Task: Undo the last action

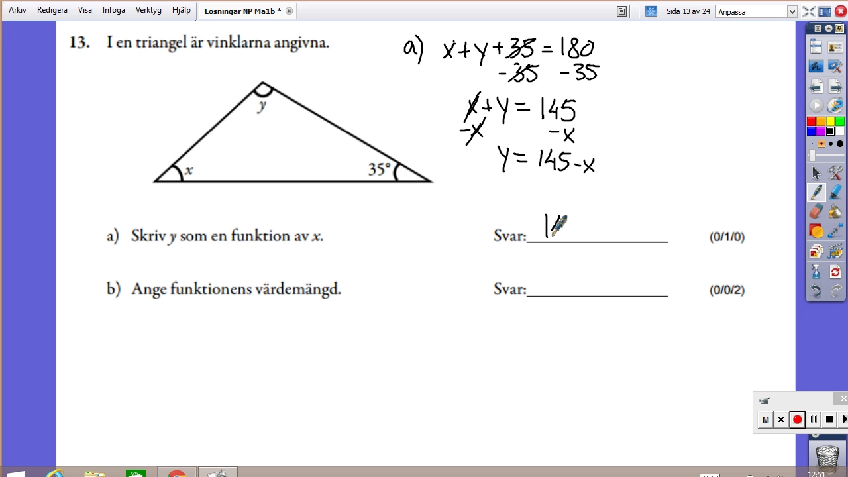Action: click(x=816, y=291)
